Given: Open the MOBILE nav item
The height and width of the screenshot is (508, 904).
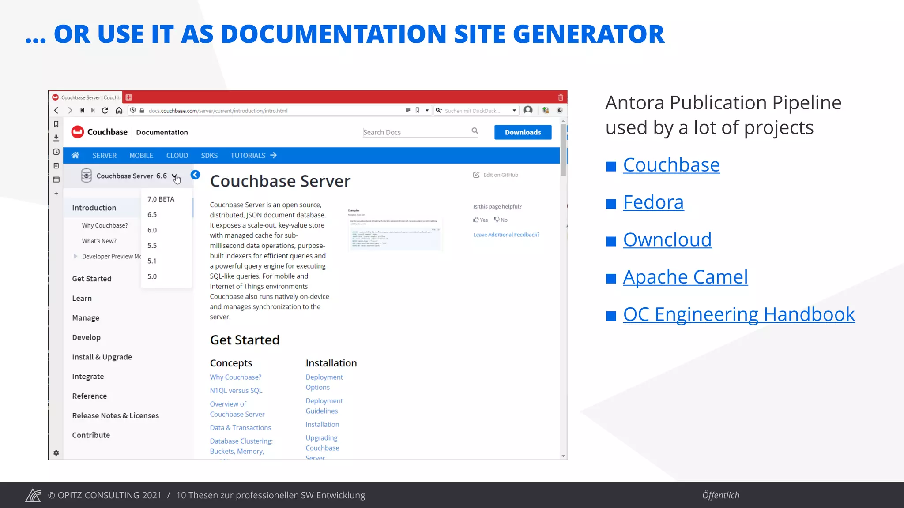Looking at the screenshot, I should (x=141, y=155).
